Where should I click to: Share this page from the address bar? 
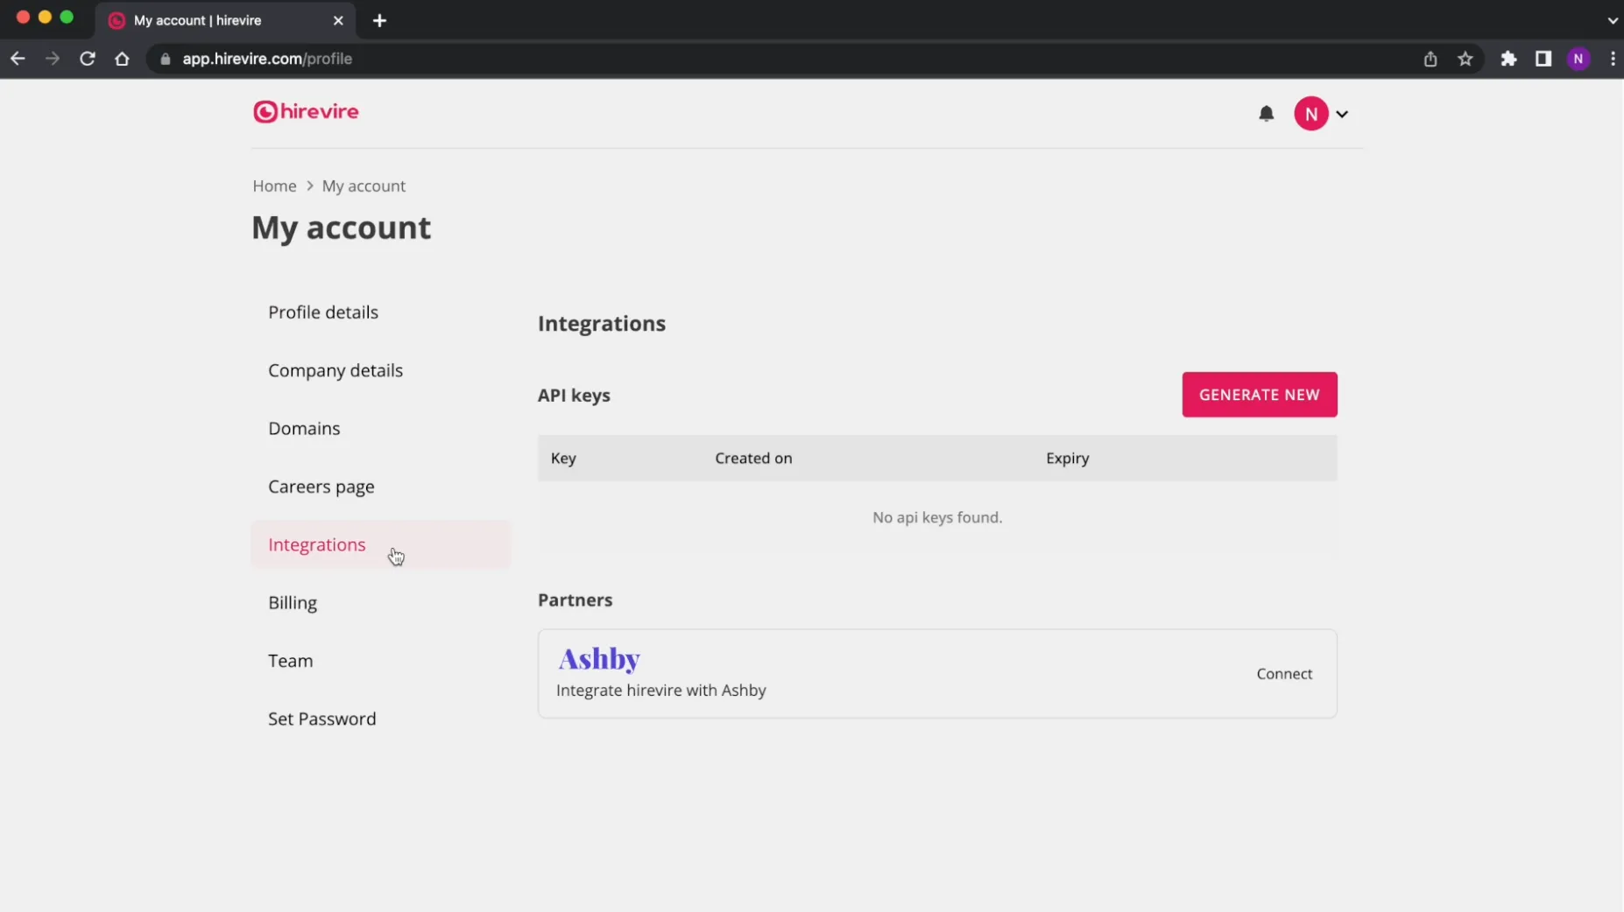pyautogui.click(x=1430, y=59)
